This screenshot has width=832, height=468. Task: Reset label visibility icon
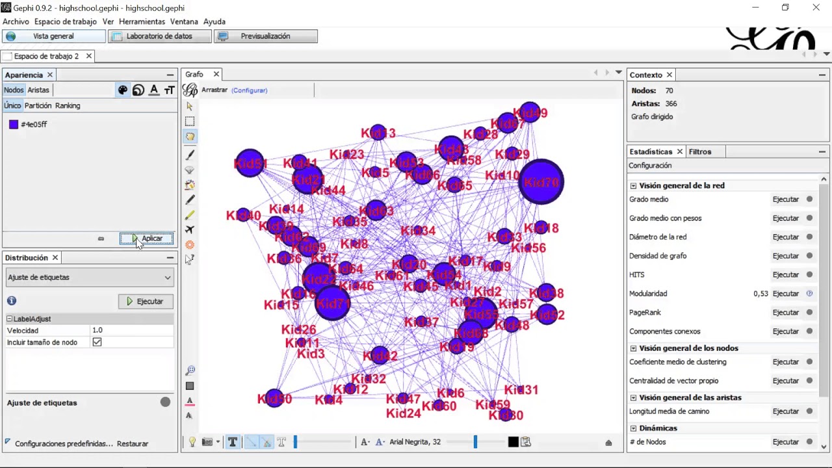coord(190,416)
